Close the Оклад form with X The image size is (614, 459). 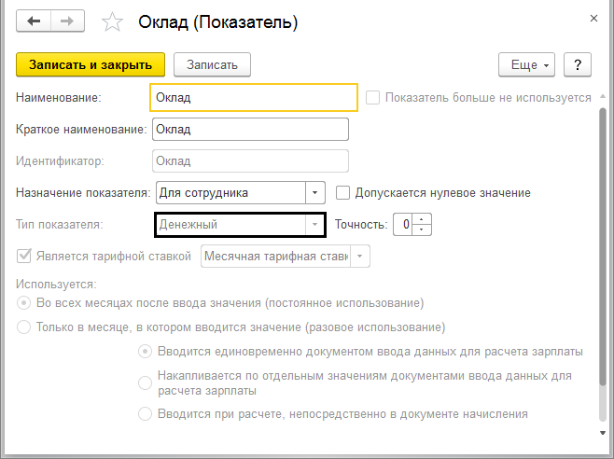[594, 18]
